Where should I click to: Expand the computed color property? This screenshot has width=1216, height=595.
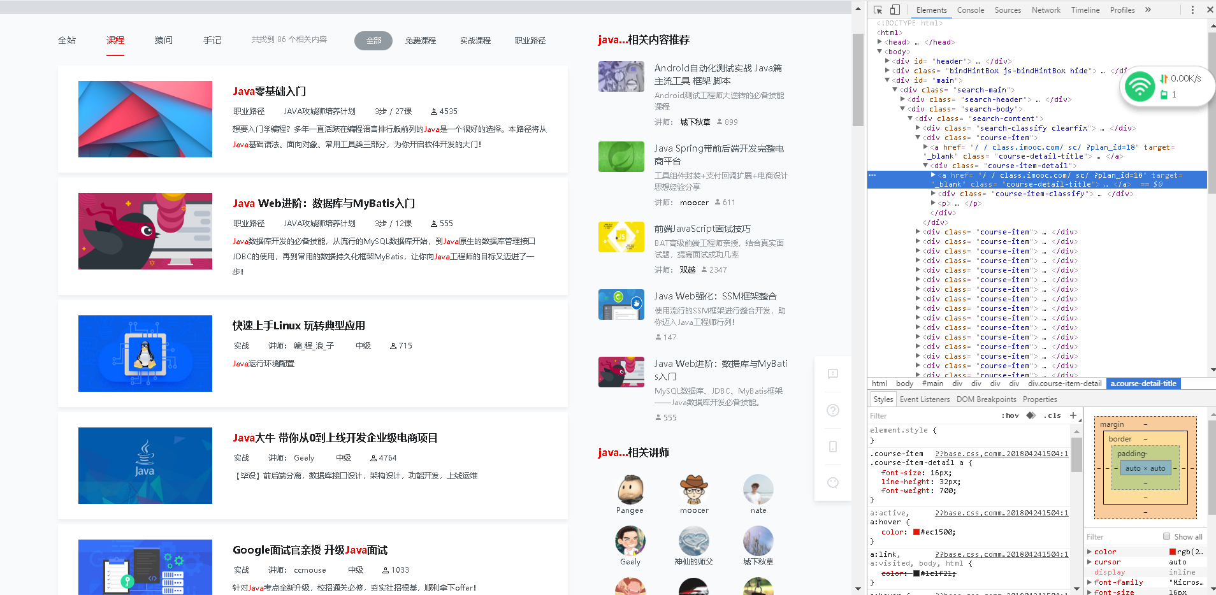coord(1090,552)
